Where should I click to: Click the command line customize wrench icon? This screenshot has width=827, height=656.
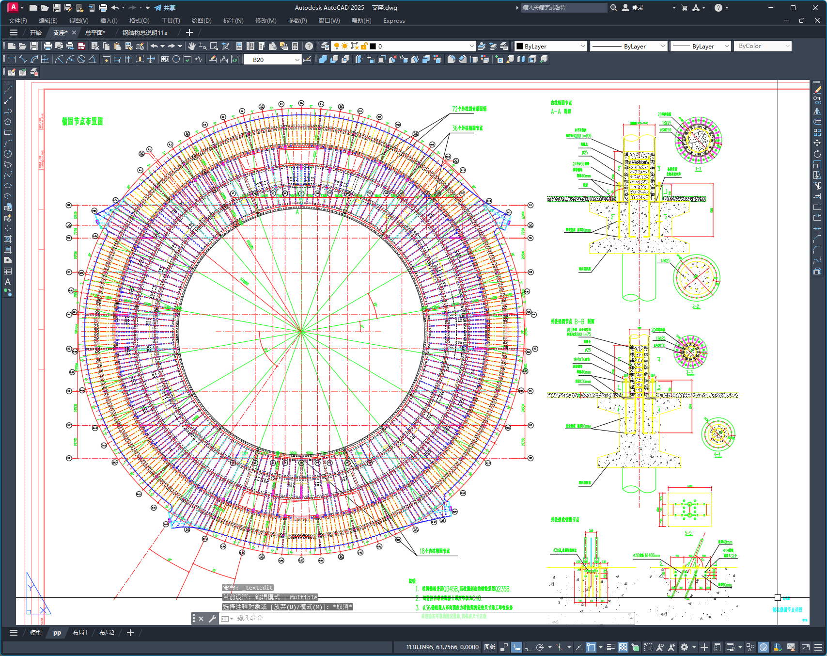[x=212, y=618]
